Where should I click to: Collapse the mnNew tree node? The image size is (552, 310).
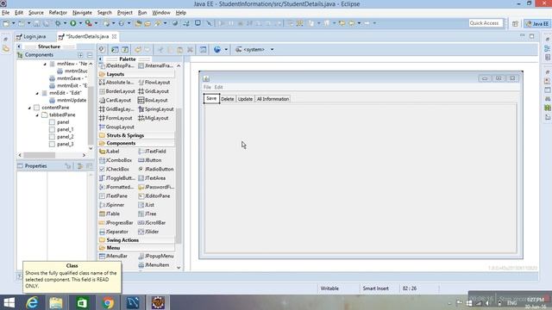[45, 64]
